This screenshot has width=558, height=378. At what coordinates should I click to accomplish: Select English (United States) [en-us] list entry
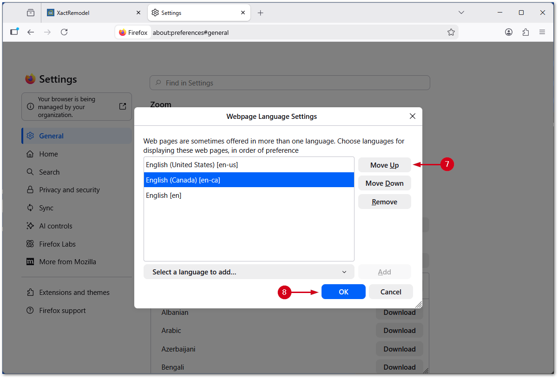pyautogui.click(x=249, y=164)
